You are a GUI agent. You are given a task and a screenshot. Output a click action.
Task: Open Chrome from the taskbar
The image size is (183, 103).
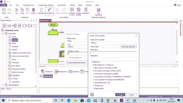(108, 100)
